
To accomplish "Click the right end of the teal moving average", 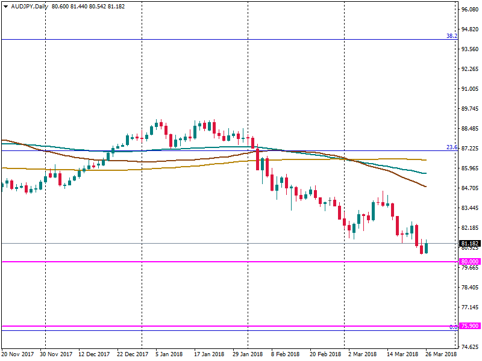I will (x=425, y=173).
